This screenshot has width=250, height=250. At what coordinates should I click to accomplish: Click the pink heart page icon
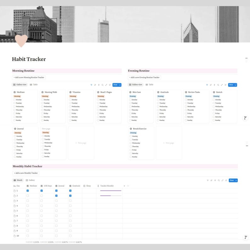pyautogui.click(x=21, y=41)
